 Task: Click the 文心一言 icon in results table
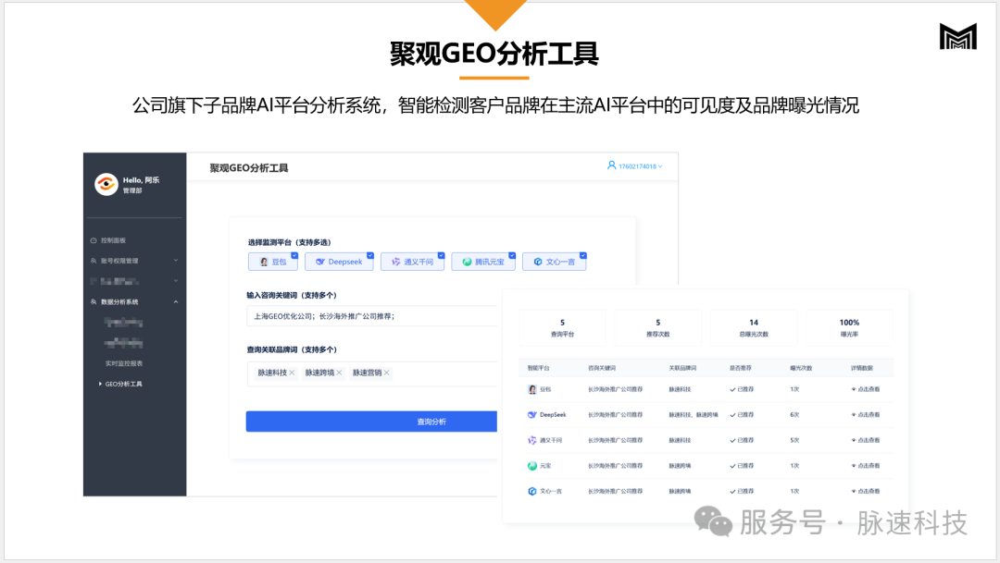point(531,491)
